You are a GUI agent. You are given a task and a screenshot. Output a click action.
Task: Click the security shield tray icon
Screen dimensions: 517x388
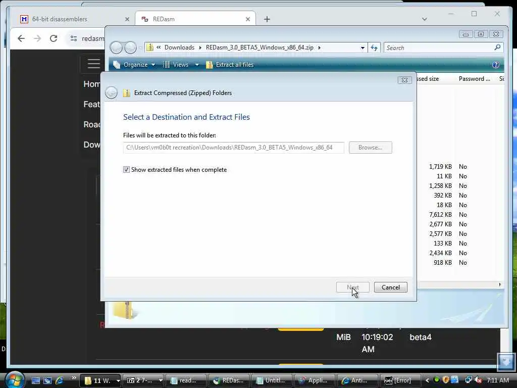(x=446, y=380)
